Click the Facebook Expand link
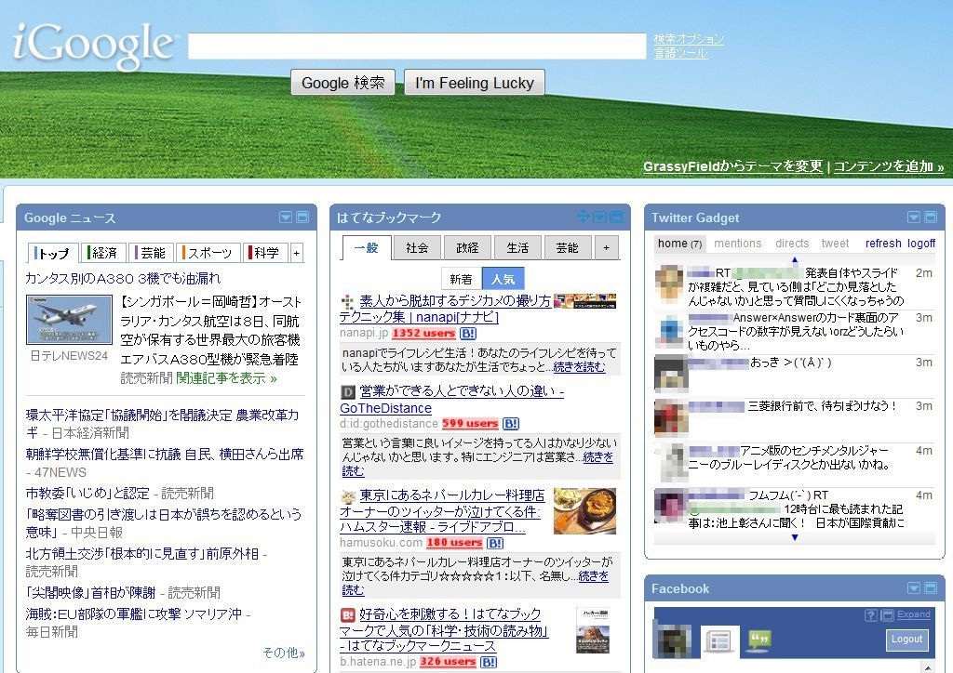Image resolution: width=953 pixels, height=673 pixels. (x=914, y=614)
